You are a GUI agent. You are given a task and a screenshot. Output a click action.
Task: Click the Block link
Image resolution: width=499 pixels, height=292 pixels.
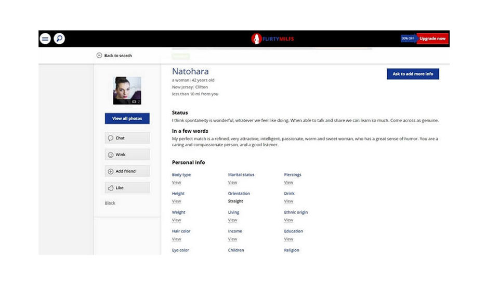click(x=110, y=203)
